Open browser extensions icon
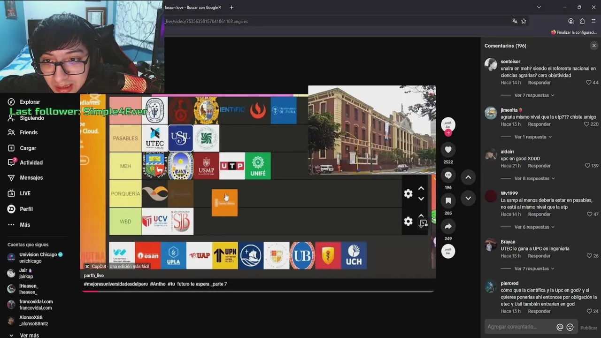The width and height of the screenshot is (601, 338). 582,21
